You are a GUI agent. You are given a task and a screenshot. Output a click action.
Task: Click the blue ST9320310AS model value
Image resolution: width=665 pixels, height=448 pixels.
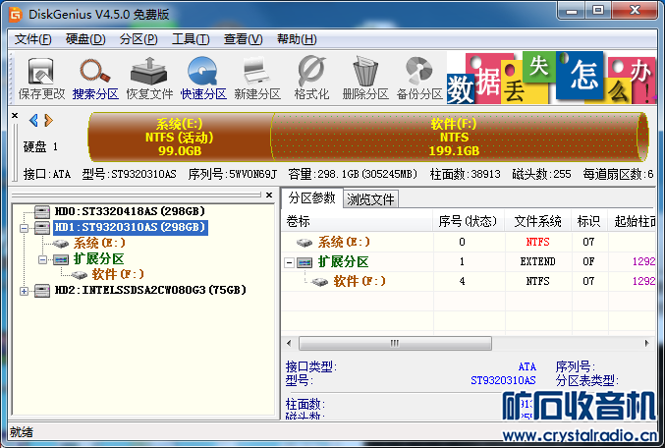[x=503, y=380]
